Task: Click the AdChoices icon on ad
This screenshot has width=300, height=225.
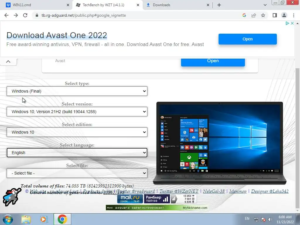Action: point(287,23)
